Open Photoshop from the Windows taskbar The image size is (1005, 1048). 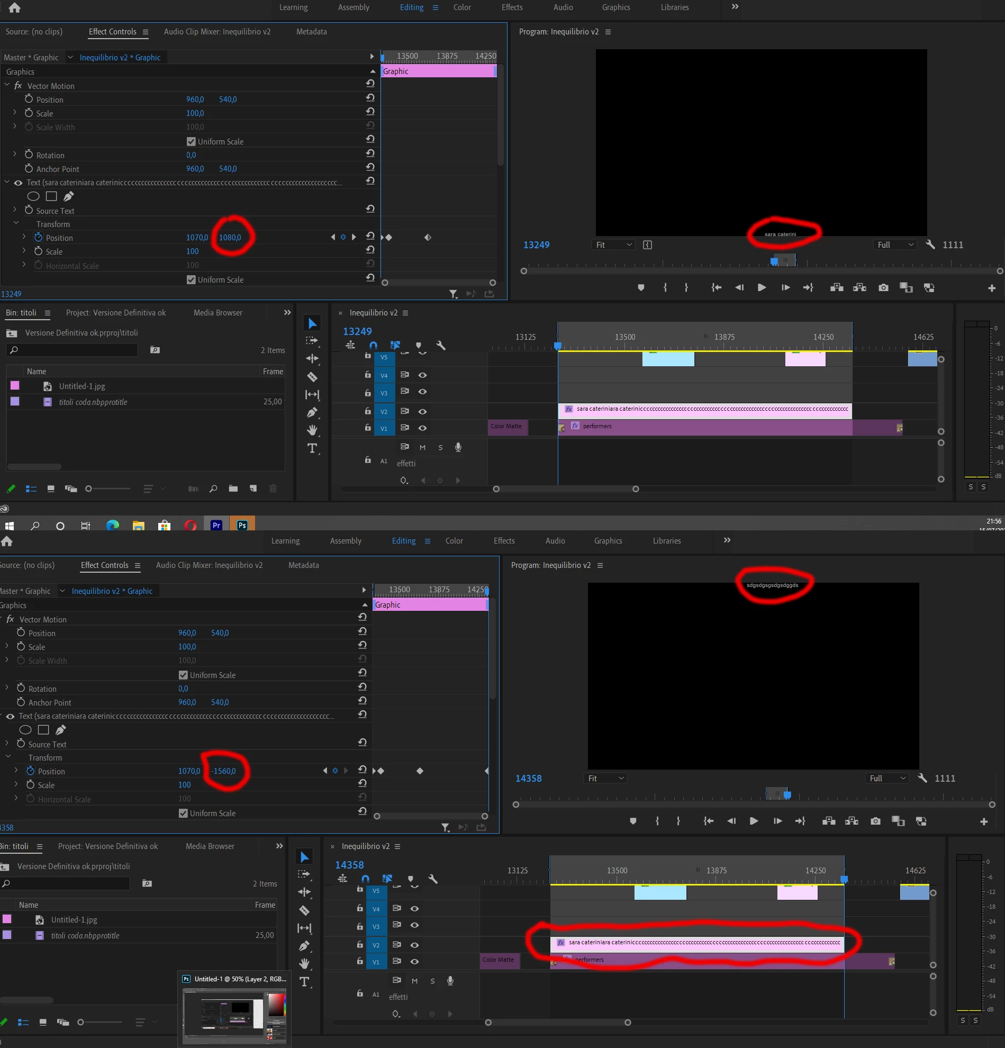pos(242,525)
